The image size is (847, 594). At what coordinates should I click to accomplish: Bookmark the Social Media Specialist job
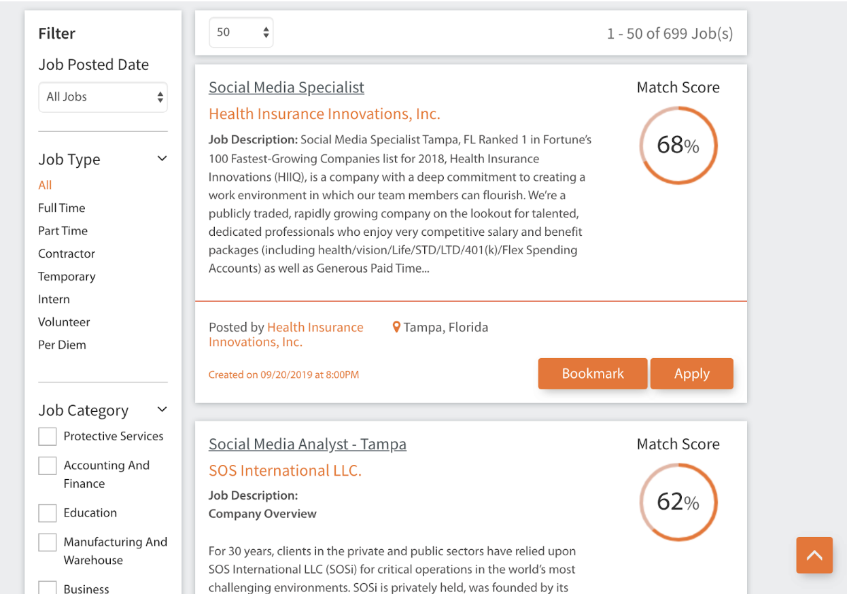592,373
